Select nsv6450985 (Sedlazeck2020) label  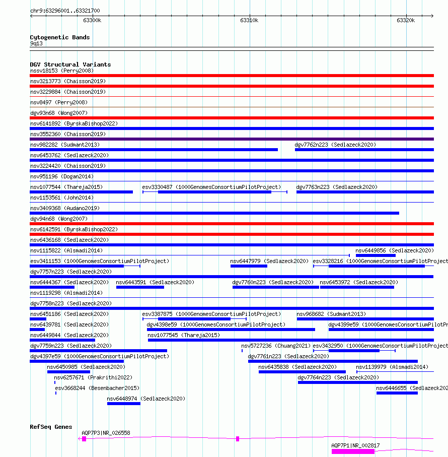click(86, 367)
